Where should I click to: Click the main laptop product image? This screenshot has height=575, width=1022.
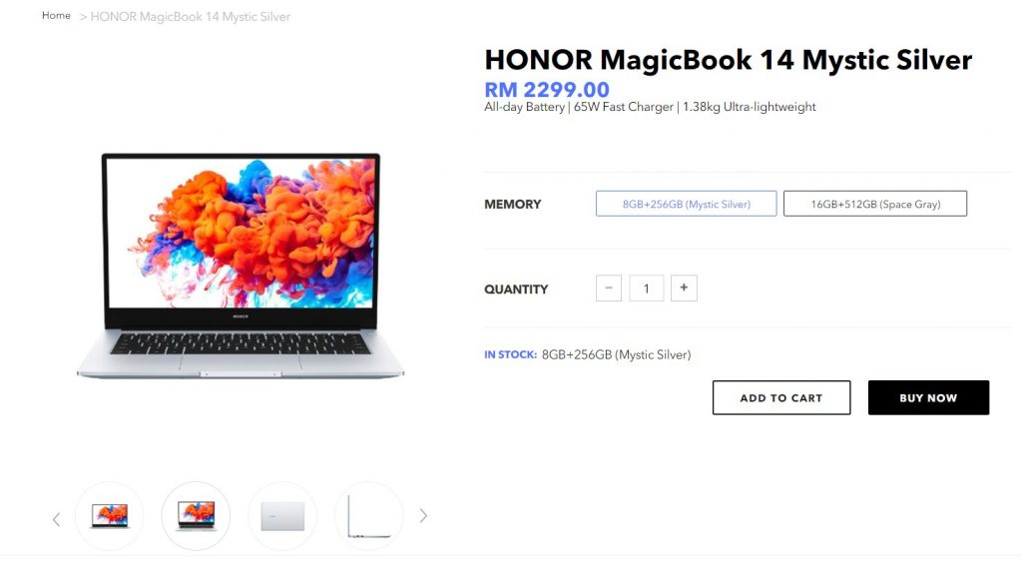[241, 266]
